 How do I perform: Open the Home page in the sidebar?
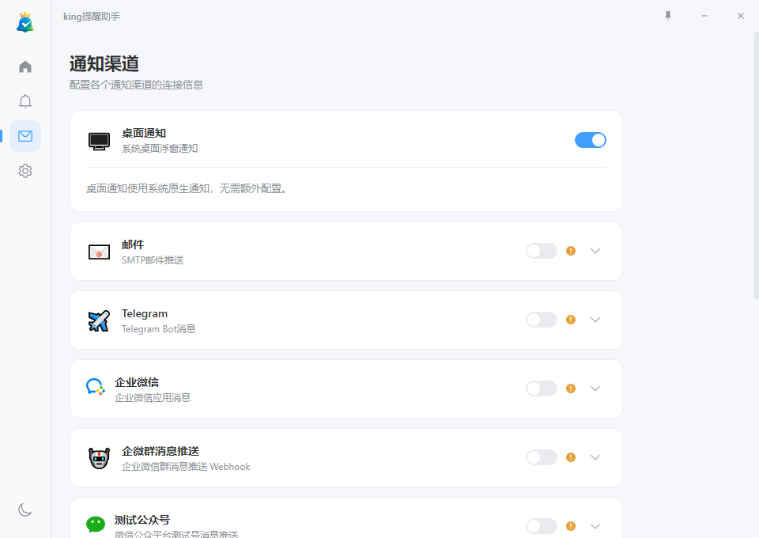tap(25, 66)
